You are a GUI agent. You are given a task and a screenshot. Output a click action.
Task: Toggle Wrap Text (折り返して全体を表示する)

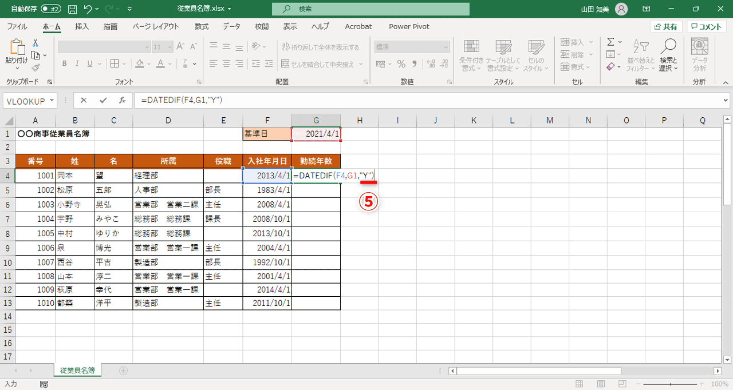(321, 47)
